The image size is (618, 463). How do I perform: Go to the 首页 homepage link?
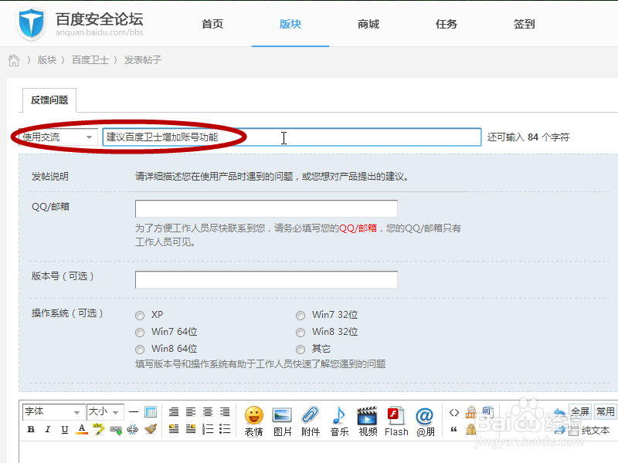coord(212,24)
